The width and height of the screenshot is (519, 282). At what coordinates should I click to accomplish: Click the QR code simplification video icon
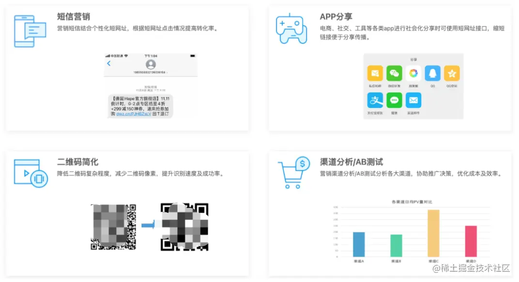(x=31, y=173)
